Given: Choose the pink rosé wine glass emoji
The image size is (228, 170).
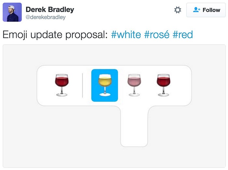Looking at the screenshot, I should 134,85.
